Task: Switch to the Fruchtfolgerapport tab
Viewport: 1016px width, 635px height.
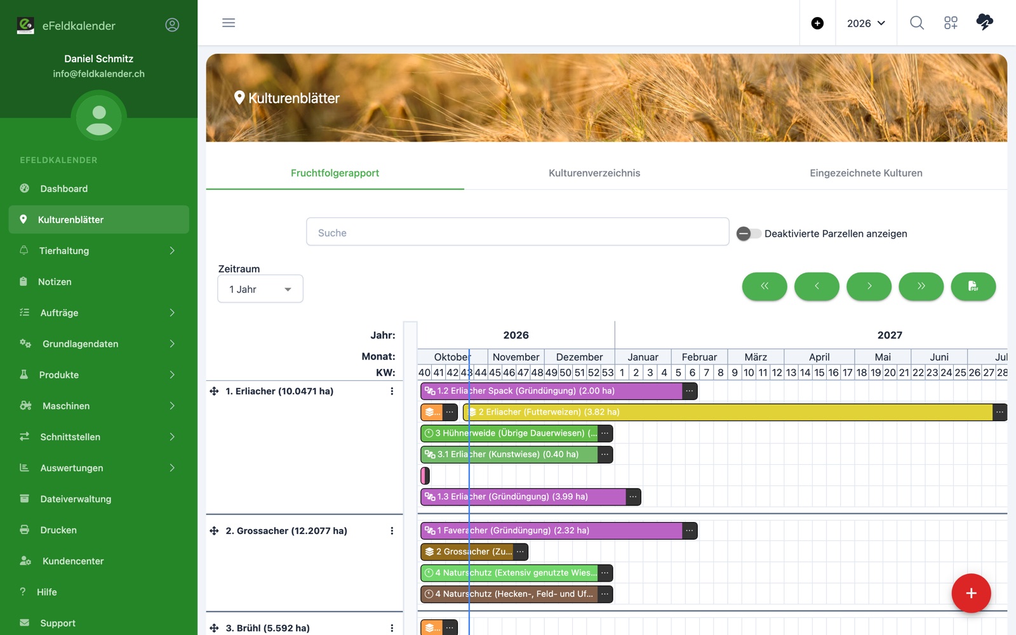Action: point(335,173)
